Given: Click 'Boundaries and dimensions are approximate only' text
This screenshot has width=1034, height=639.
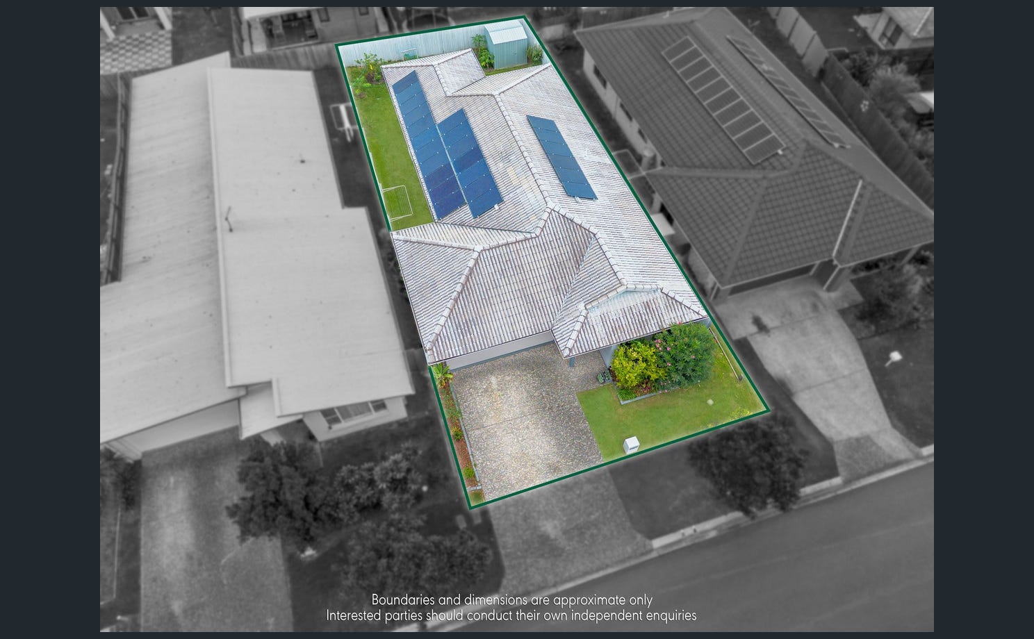Looking at the screenshot, I should [x=512, y=599].
